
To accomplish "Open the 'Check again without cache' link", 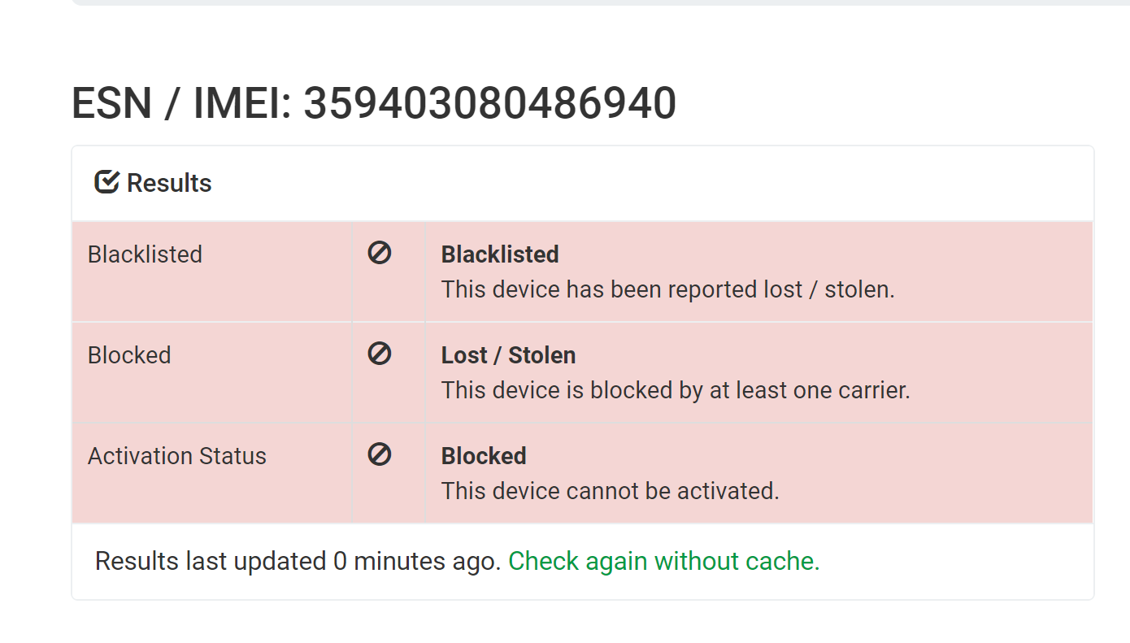I will pos(664,561).
